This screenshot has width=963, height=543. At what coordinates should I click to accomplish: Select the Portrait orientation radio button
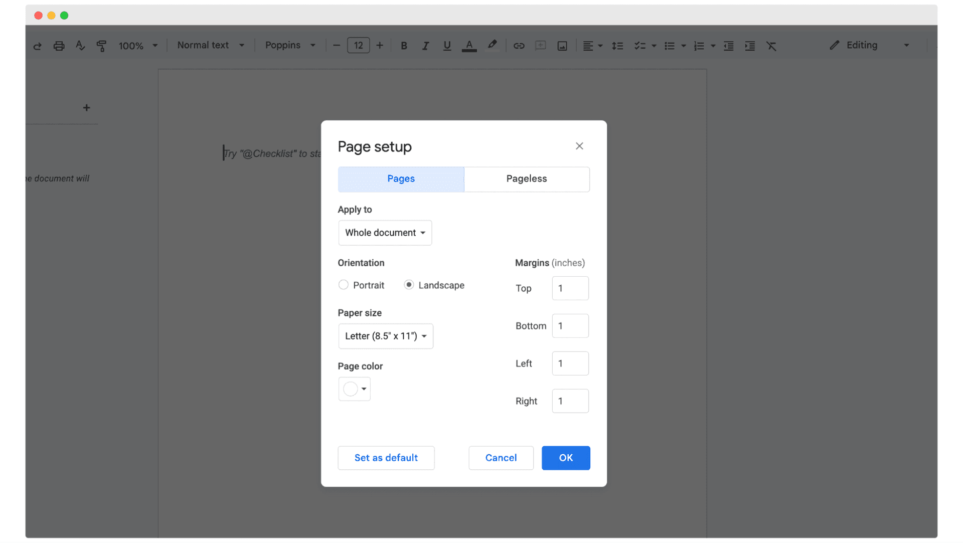342,284
